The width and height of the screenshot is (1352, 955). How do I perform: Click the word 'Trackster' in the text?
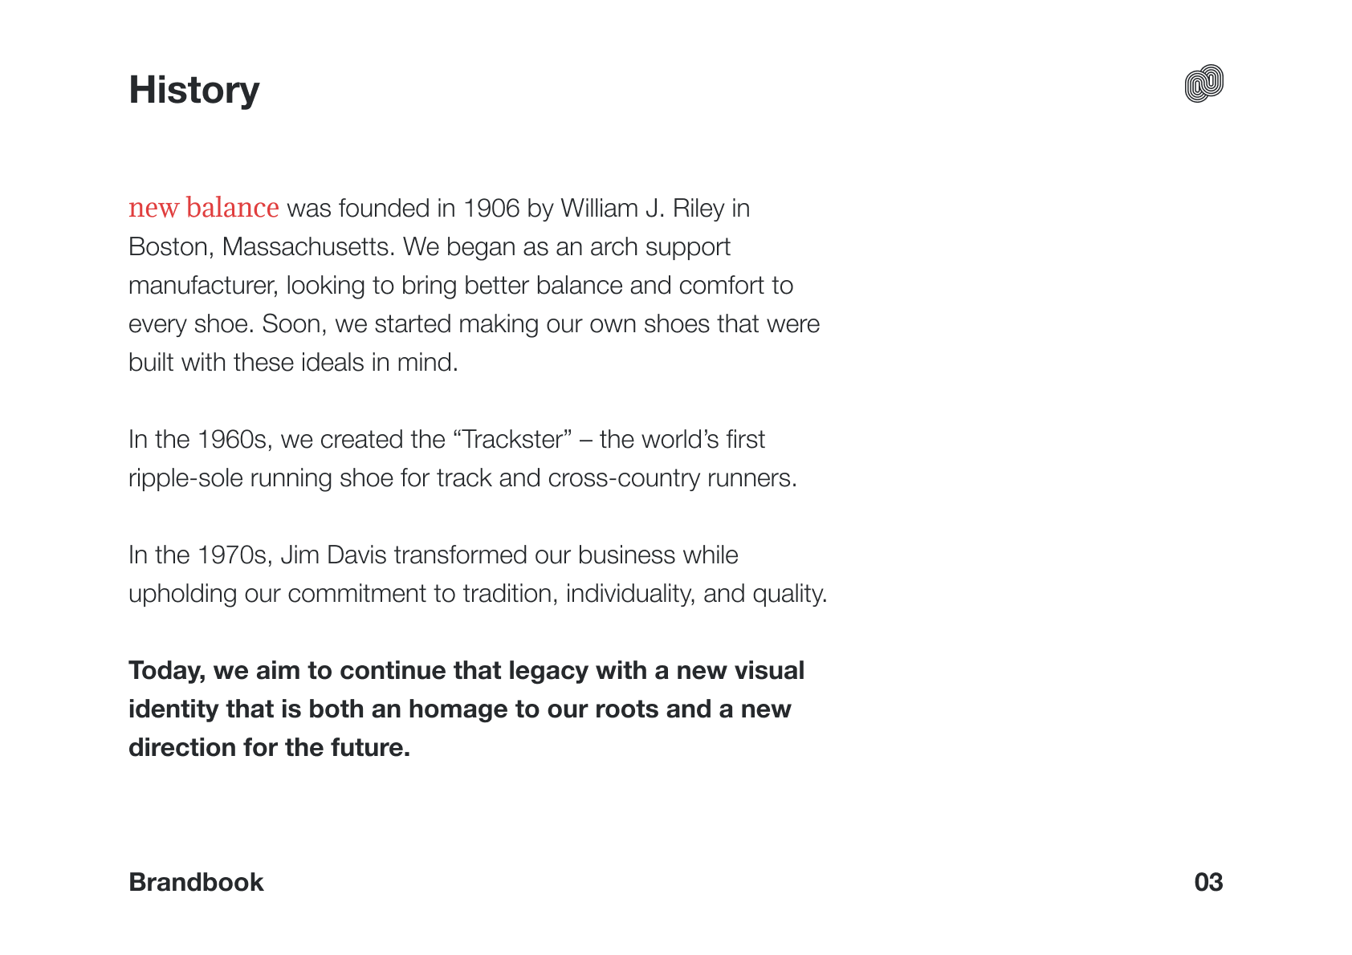point(513,439)
